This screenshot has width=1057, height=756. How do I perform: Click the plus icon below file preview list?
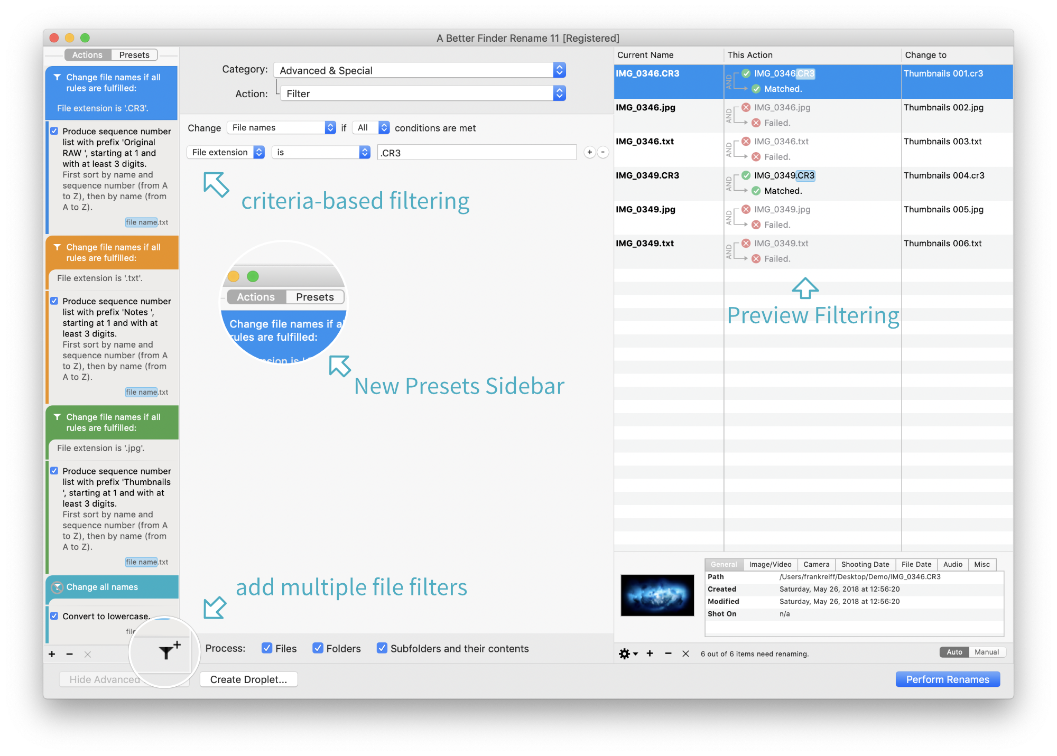pyautogui.click(x=650, y=654)
